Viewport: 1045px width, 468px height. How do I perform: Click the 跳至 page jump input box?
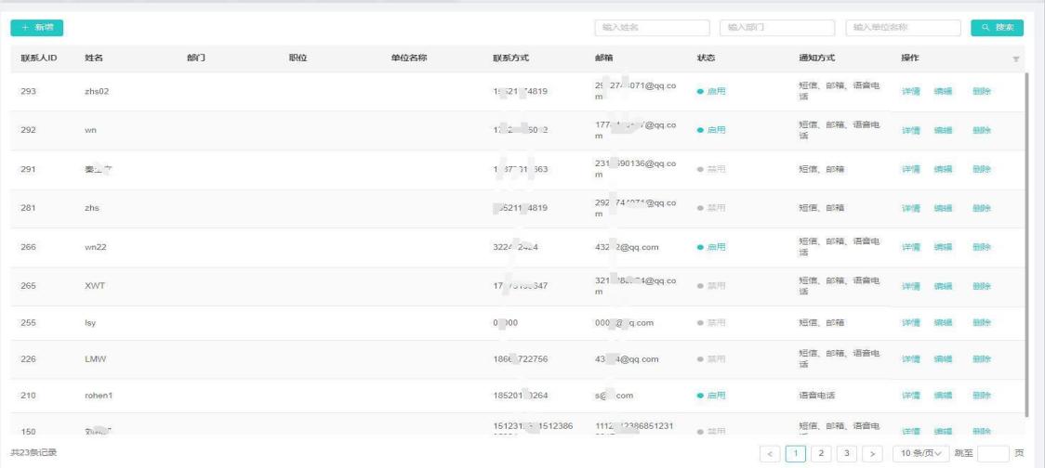(992, 453)
